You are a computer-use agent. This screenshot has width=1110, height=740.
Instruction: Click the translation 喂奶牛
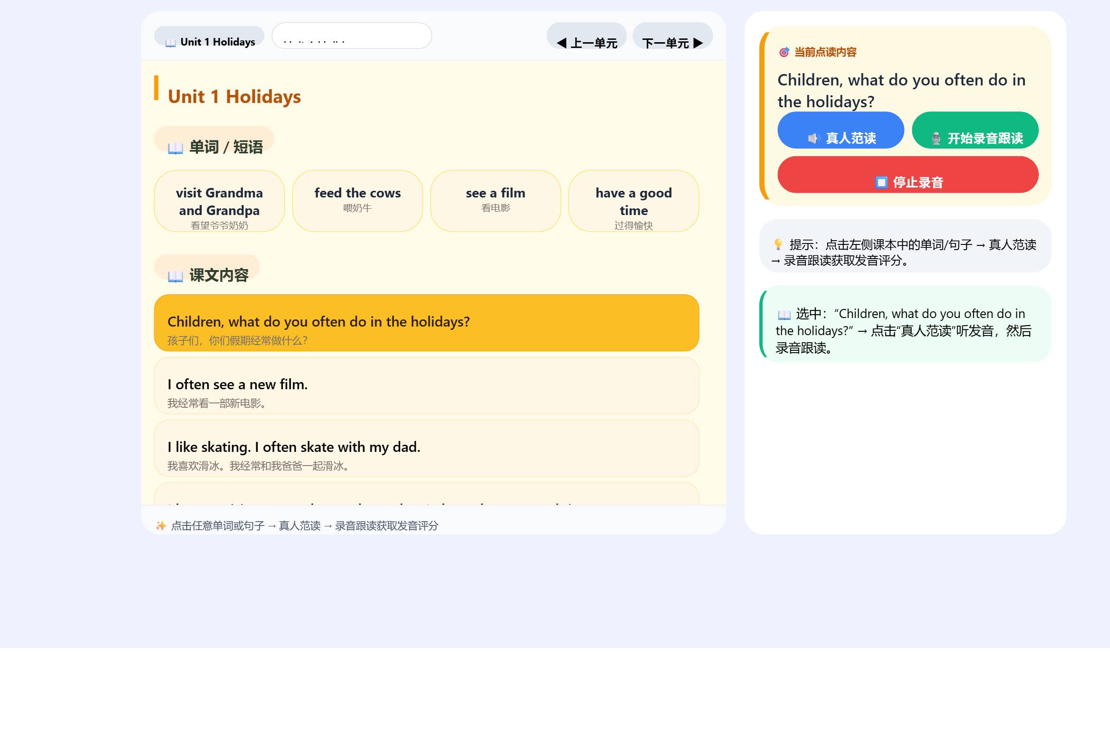(x=357, y=208)
